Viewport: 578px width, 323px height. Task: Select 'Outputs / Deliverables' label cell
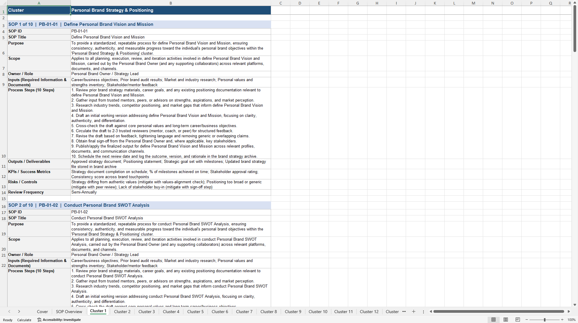tap(39, 164)
